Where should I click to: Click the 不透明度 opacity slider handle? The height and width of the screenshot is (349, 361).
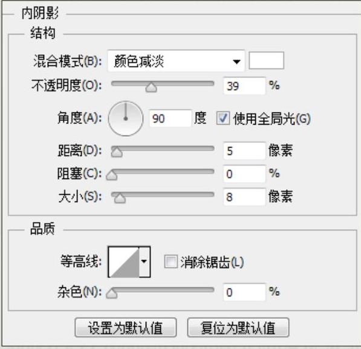151,88
